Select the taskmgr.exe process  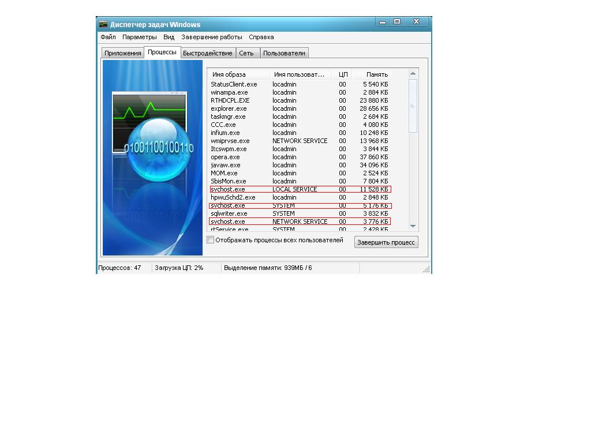click(x=300, y=117)
